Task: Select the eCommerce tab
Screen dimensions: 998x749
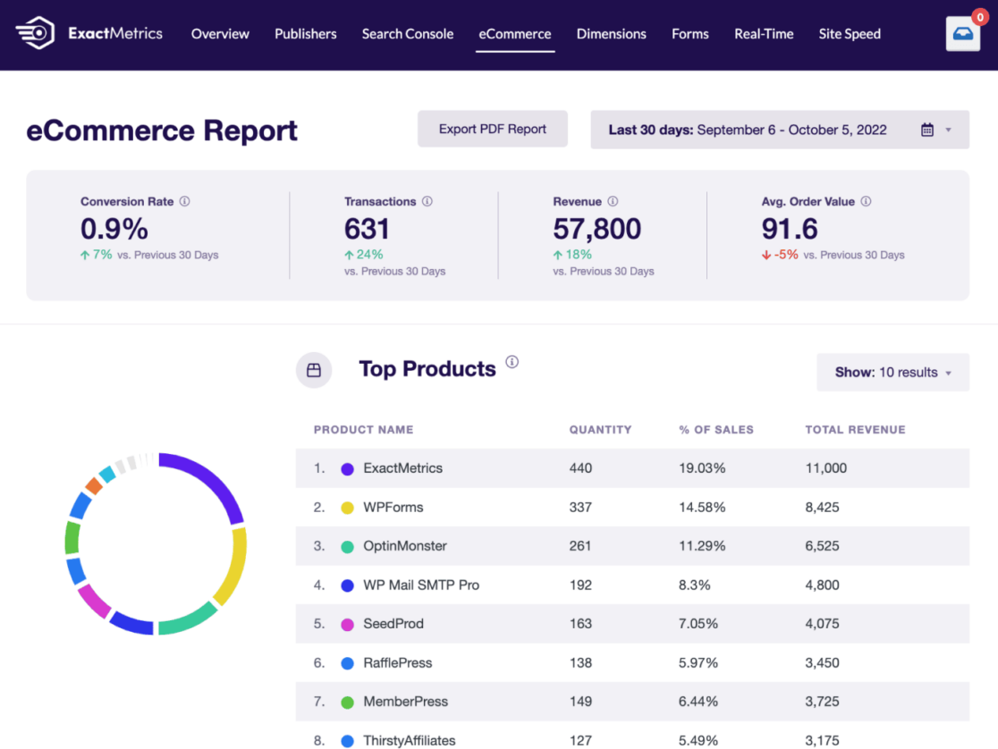Action: pos(515,34)
